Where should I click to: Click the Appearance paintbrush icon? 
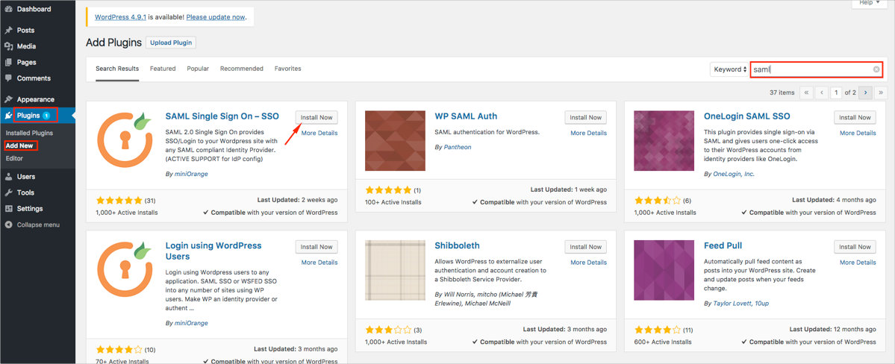(9, 99)
